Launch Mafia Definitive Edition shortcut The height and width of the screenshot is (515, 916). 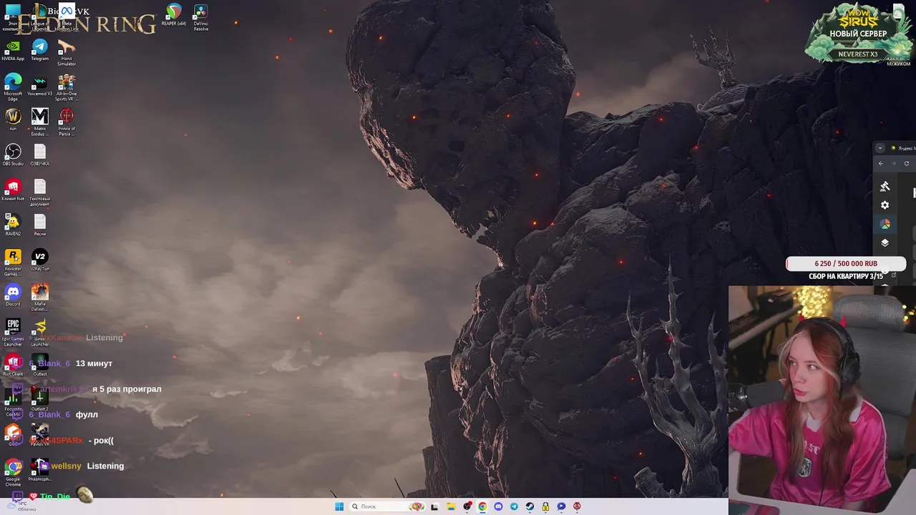[x=40, y=298]
